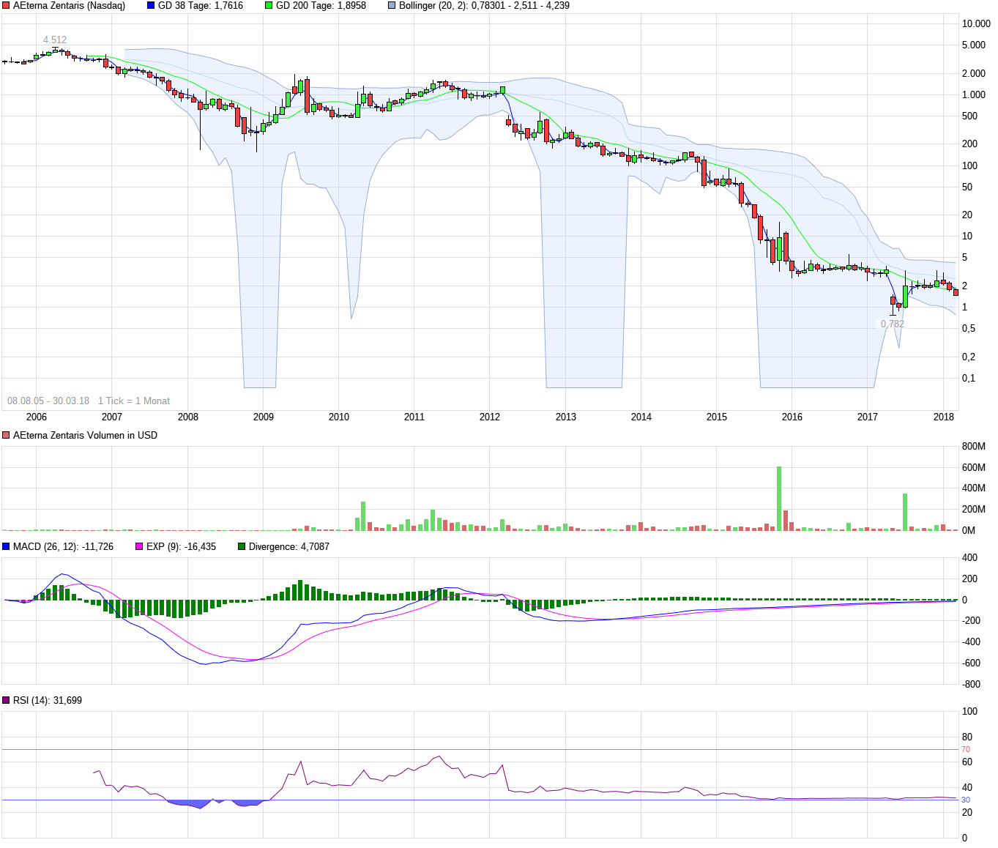Viewport: 998px width, 848px height.
Task: Select the 'GD 200 Tage: 1,8958' label
Action: (321, 6)
